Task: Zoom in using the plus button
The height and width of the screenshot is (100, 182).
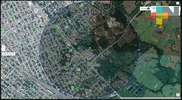Action: (x=4, y=47)
